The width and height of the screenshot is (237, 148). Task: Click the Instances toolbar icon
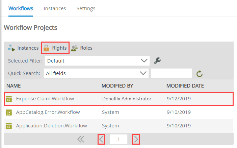coord(11,48)
